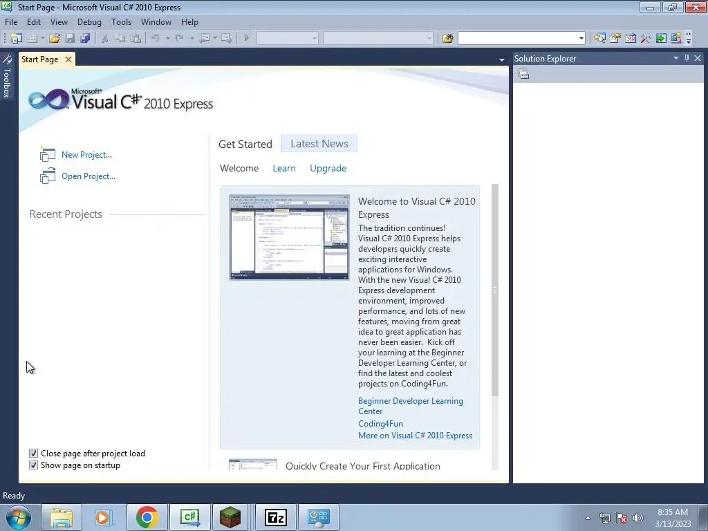Open the Properties Window toolbar icon
This screenshot has width=708, height=531.
[x=615, y=39]
